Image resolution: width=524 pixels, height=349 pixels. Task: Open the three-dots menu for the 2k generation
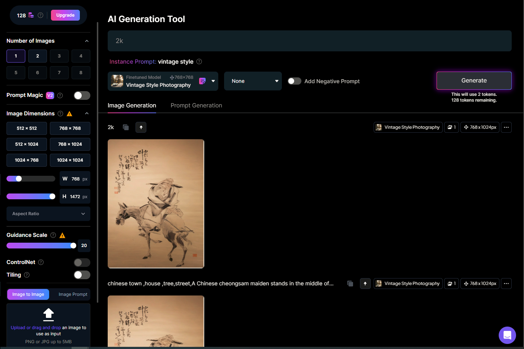click(506, 127)
